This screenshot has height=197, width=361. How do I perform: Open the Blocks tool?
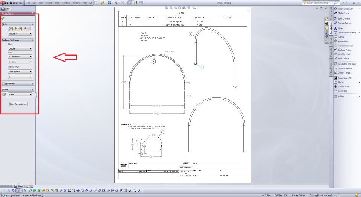tap(339, 83)
